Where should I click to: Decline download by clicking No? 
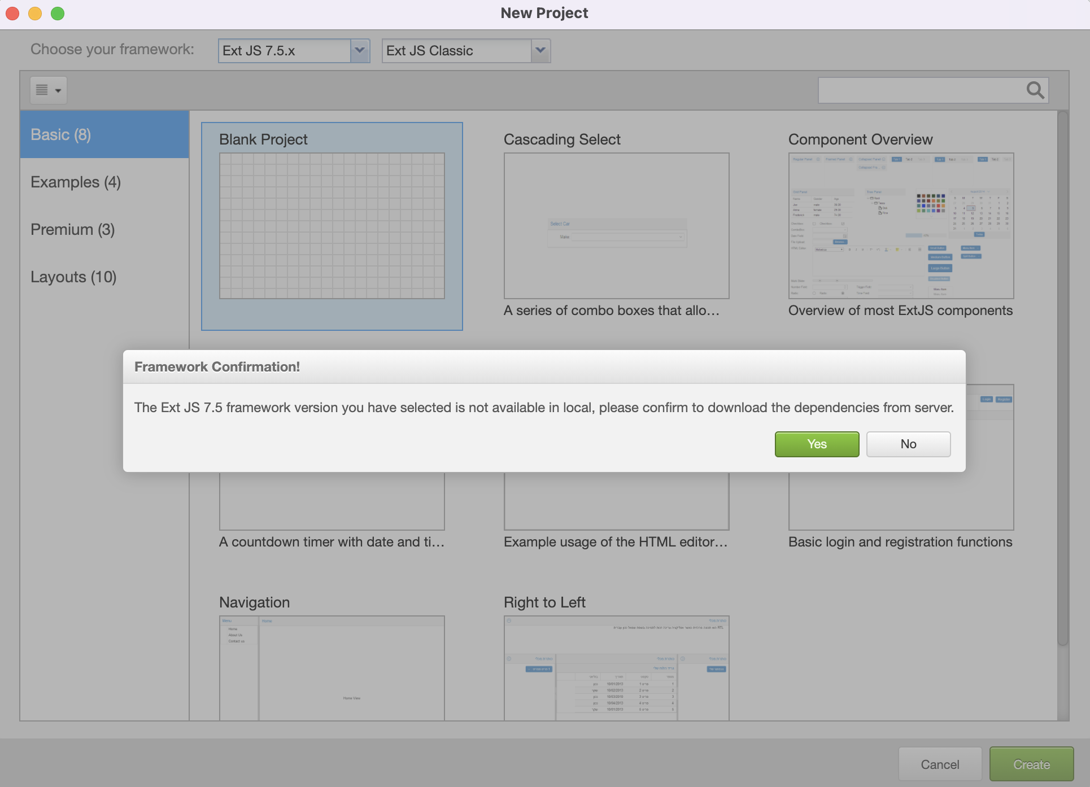click(x=908, y=444)
